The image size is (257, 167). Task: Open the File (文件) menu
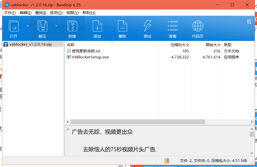coord(10,13)
